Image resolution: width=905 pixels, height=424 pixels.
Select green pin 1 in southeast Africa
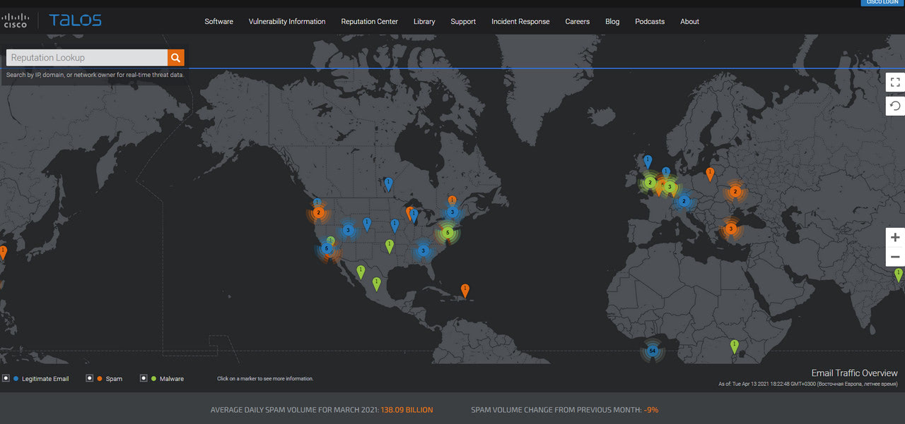coord(734,346)
